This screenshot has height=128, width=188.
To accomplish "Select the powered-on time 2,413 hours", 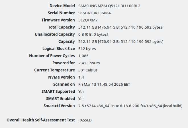I will tap(89, 63).
